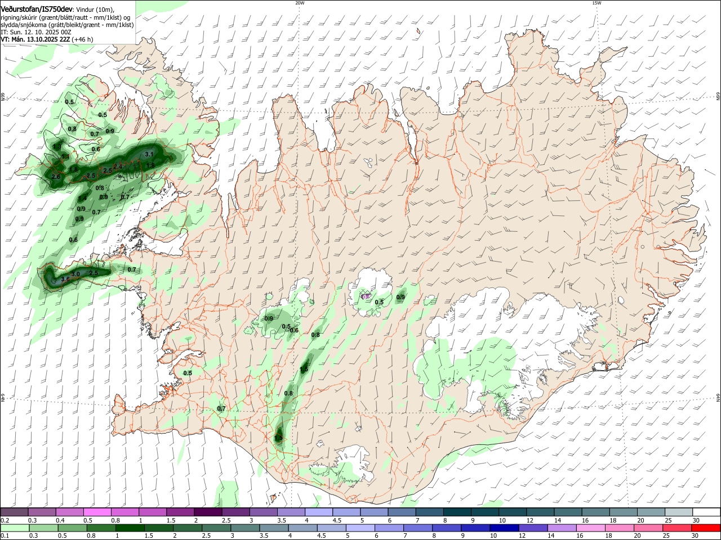Click the bright red 30 rain-scale swatch
This screenshot has height=540, width=721.
[705, 528]
